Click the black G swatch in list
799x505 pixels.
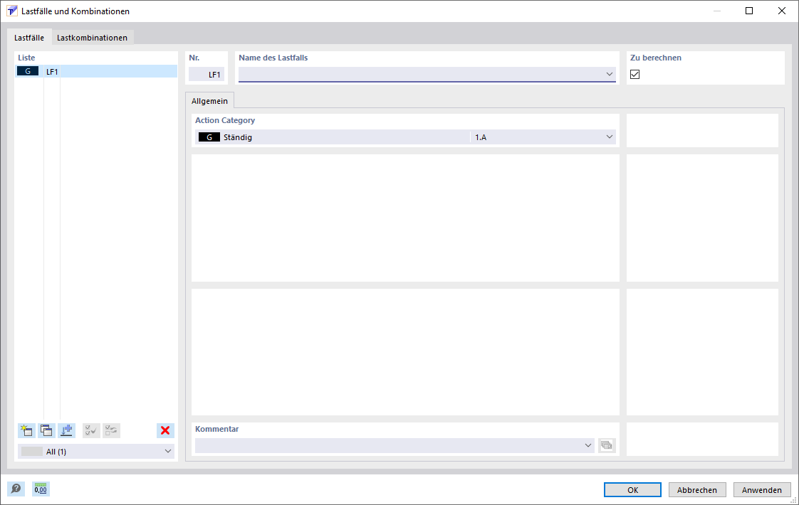[x=28, y=71]
